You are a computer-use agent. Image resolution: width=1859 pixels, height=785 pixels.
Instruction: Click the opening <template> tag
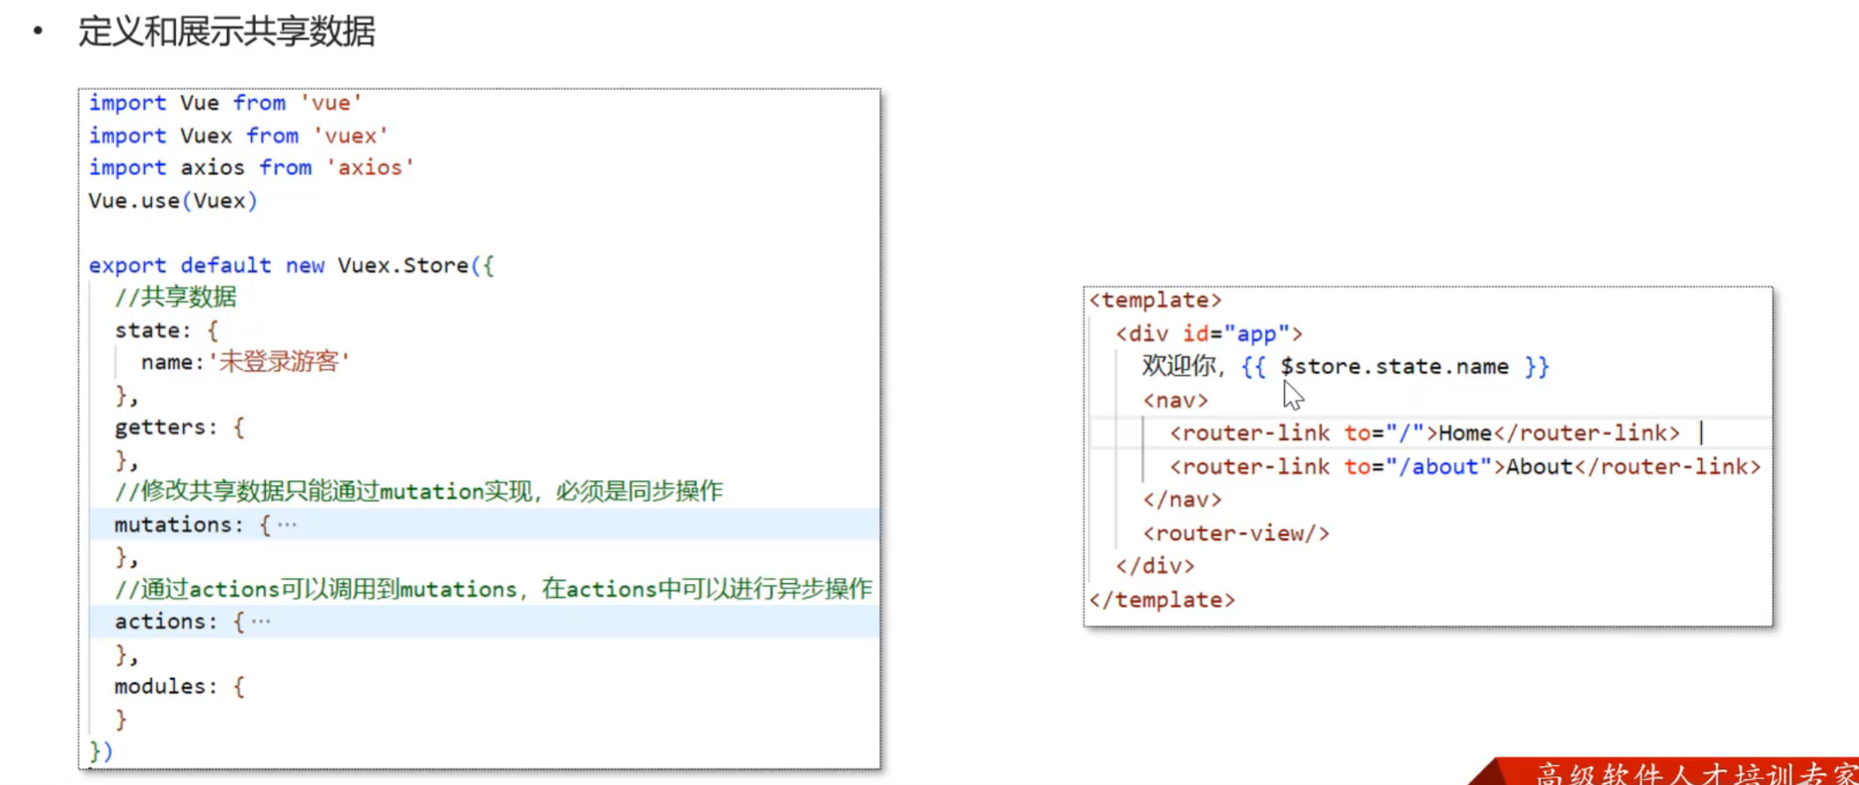1155,300
